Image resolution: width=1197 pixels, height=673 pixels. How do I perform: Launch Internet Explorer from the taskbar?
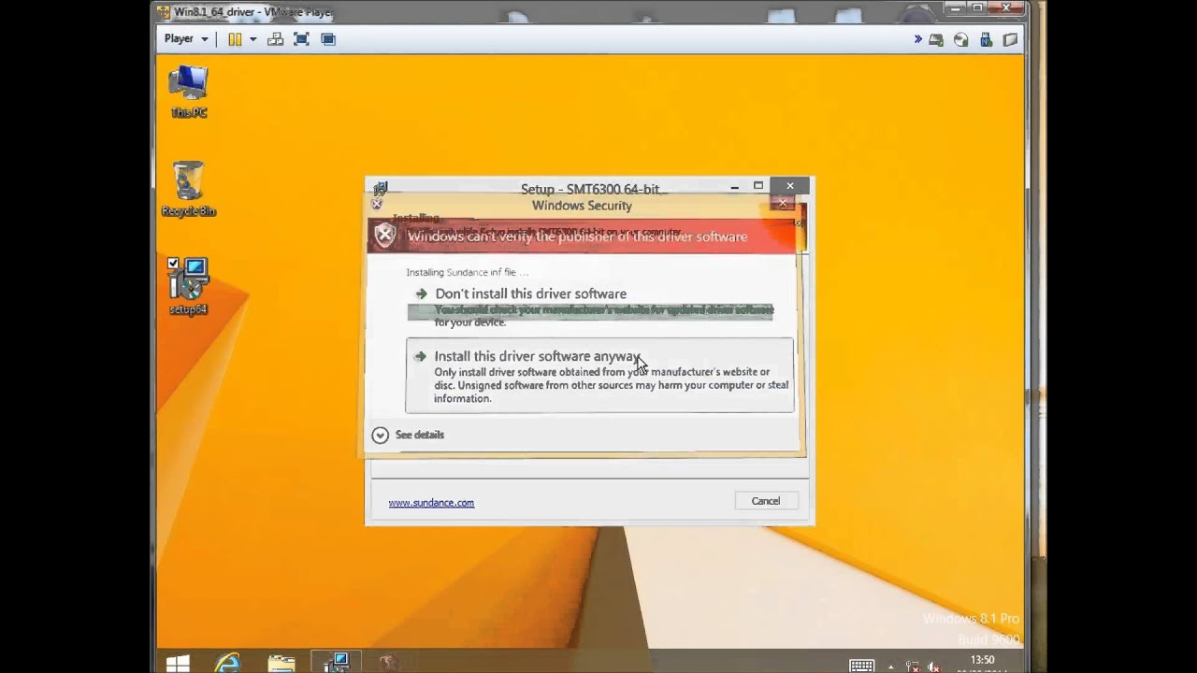pyautogui.click(x=227, y=663)
